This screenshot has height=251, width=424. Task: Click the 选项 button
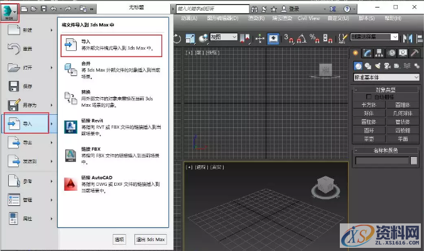119,239
